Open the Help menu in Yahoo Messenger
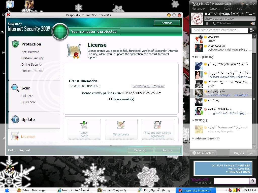258x193 pixels. pos(239,9)
